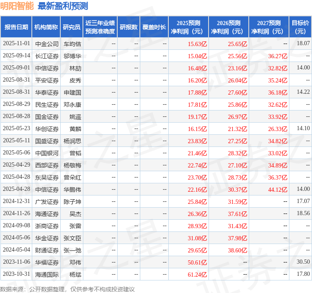Select the 目标价 column header
312x293 pixels.
point(300,27)
